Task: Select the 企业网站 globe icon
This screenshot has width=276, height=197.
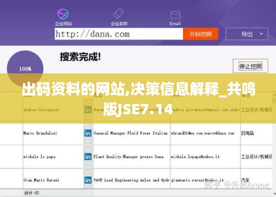Action: click(x=63, y=14)
